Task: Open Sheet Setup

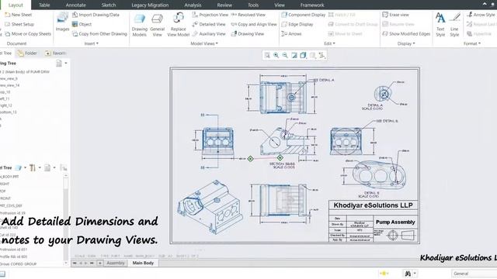Action: [x=19, y=24]
